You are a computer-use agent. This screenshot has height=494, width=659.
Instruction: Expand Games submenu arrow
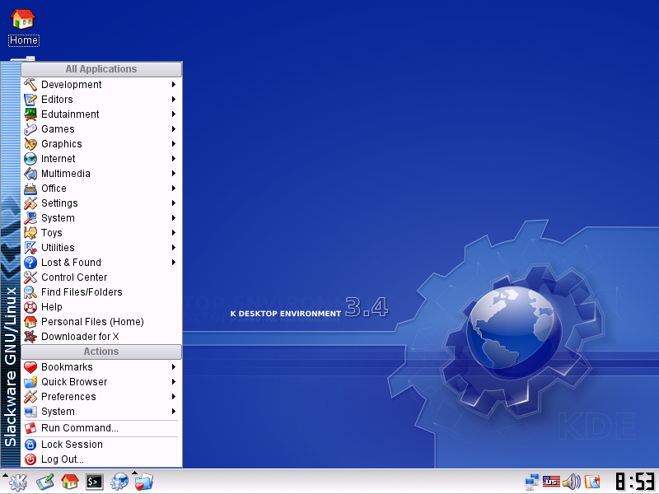(x=173, y=129)
